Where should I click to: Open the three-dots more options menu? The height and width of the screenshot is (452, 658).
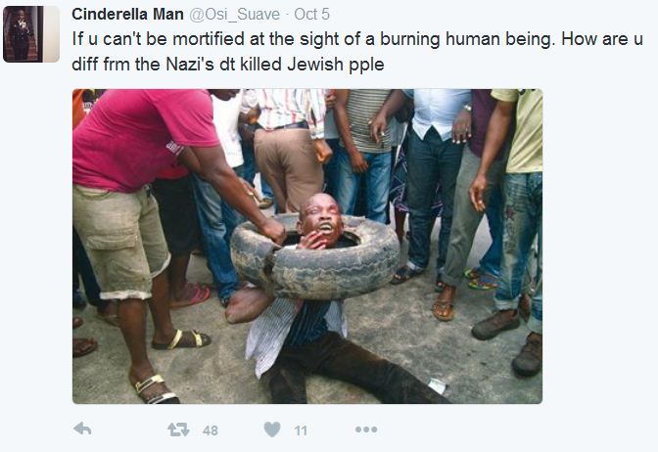tap(366, 429)
